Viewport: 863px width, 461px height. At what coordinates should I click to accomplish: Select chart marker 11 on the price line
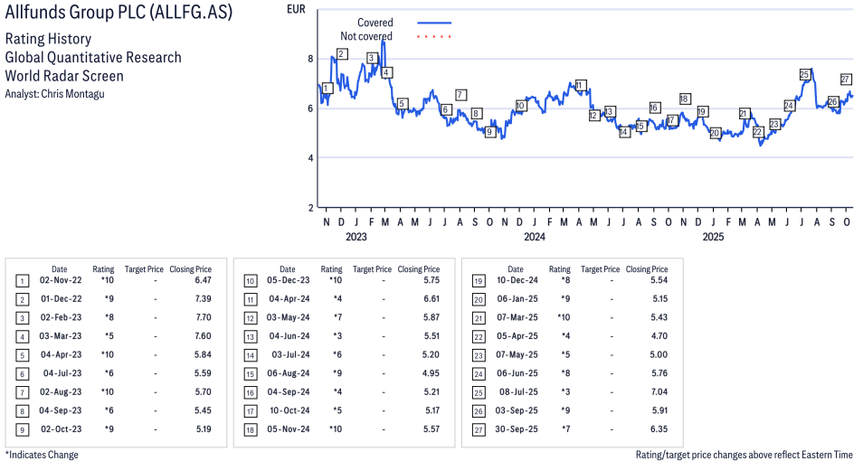pyautogui.click(x=580, y=85)
